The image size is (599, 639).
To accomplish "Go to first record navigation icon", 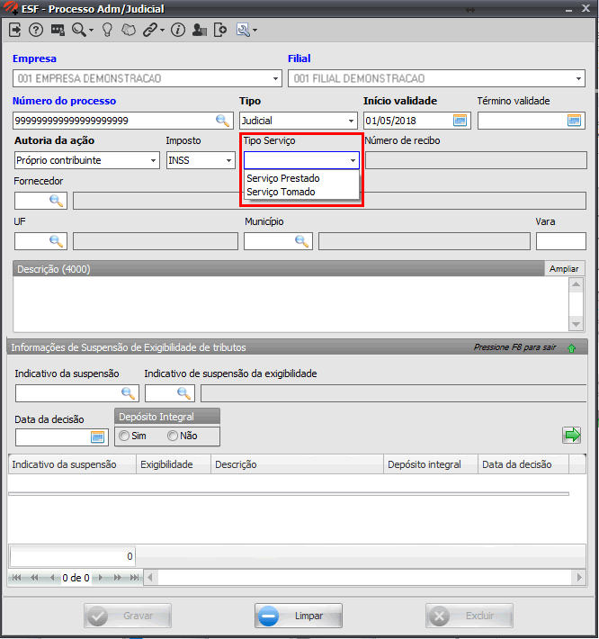I will click(x=17, y=578).
